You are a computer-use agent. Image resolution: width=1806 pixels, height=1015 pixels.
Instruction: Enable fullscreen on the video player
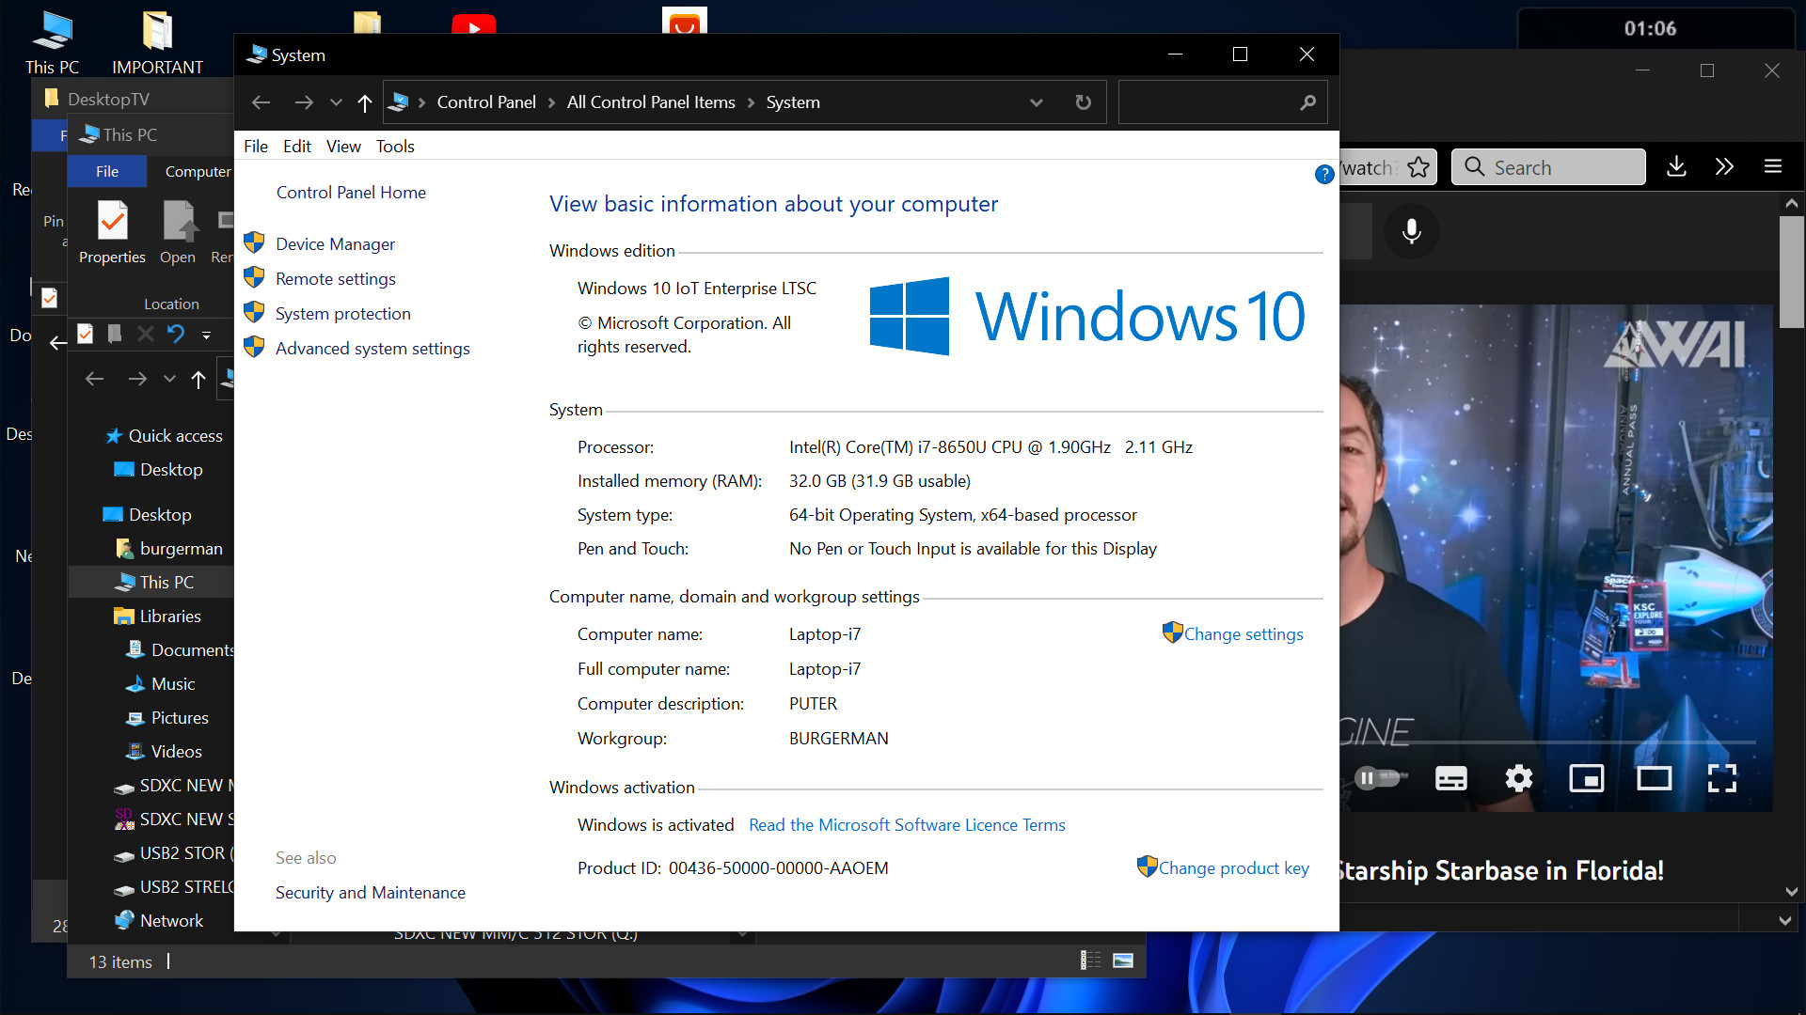(1721, 778)
